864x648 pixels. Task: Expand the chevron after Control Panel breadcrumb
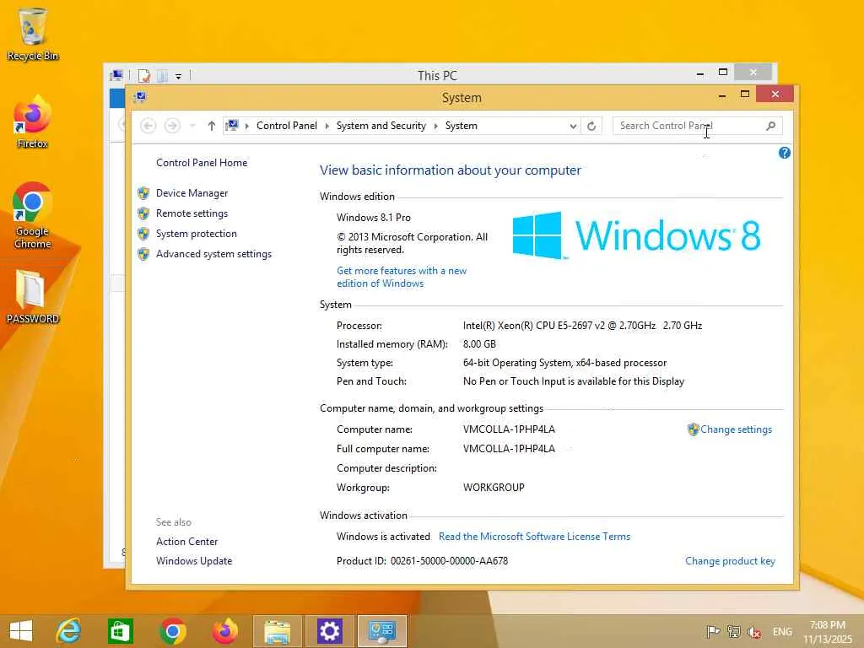(x=327, y=127)
